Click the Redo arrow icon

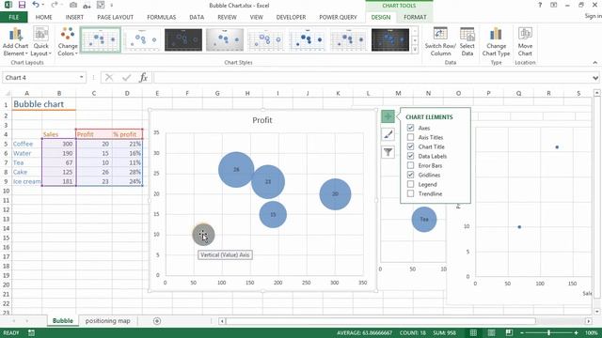point(55,5)
